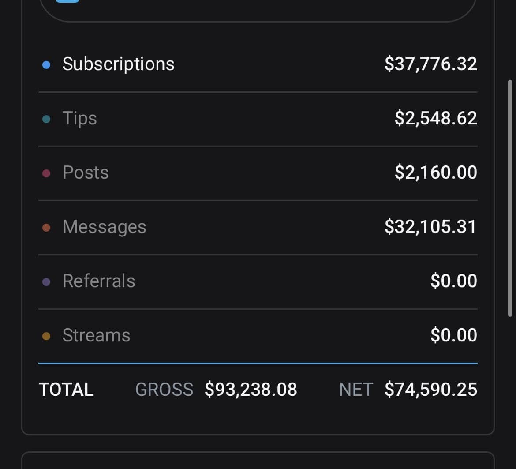Click the orange Messages legend dot
Image resolution: width=516 pixels, height=469 pixels.
click(x=47, y=228)
